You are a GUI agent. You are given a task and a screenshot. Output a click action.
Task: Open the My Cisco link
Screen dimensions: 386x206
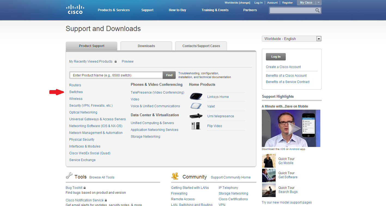tap(306, 2)
